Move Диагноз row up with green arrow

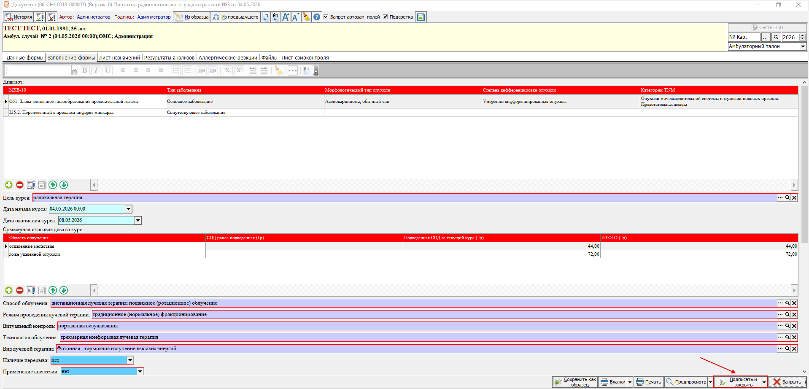(53, 185)
